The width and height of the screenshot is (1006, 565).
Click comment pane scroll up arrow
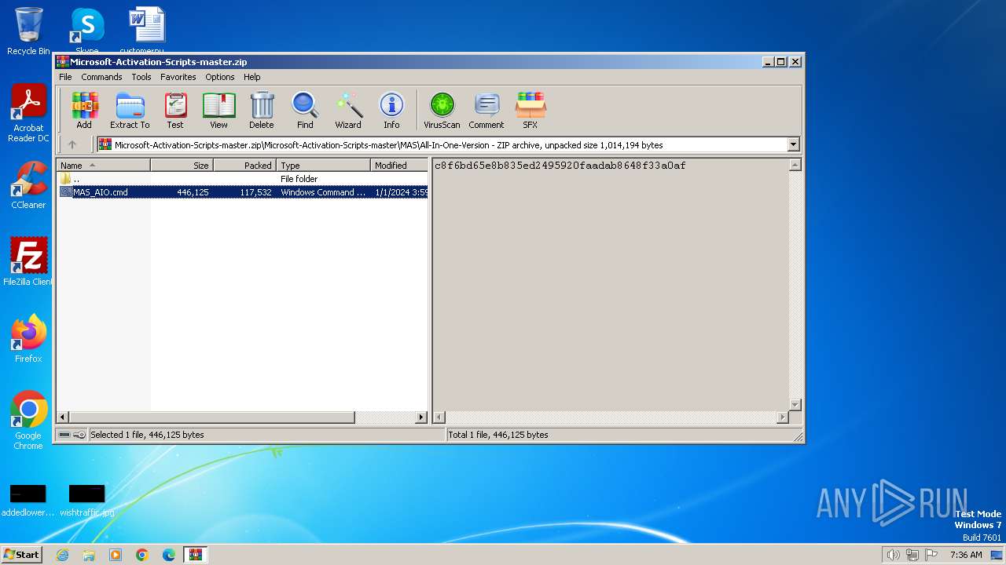795,165
